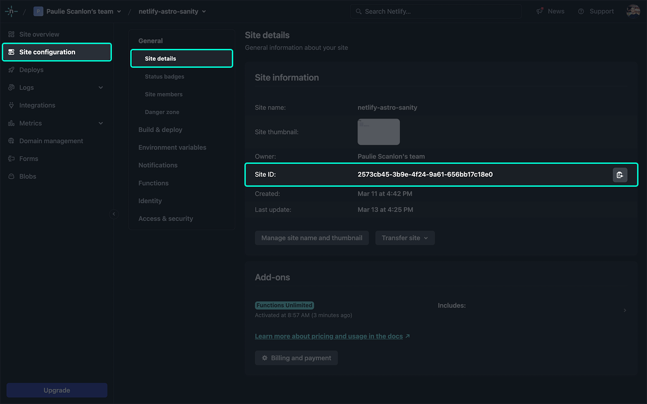This screenshot has height=404, width=647.
Task: Click the Integrations plug icon
Action: pyautogui.click(x=11, y=105)
